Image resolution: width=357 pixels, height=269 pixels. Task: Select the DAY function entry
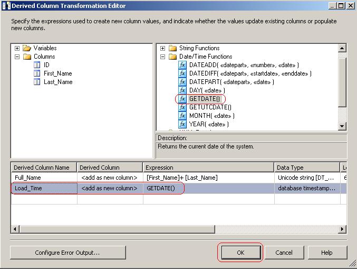click(x=207, y=90)
